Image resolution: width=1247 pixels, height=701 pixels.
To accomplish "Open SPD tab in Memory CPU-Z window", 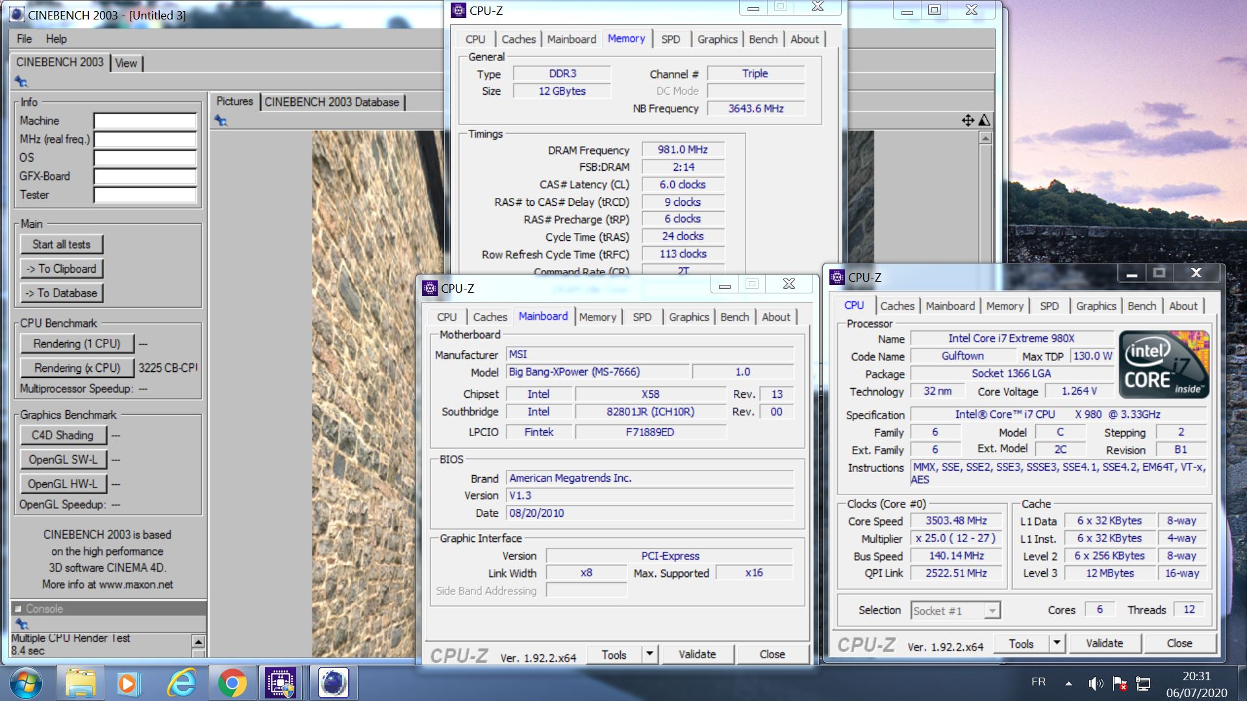I will tap(671, 39).
